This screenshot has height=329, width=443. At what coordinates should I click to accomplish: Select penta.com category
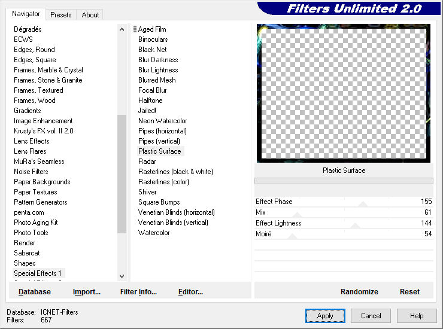pos(29,212)
